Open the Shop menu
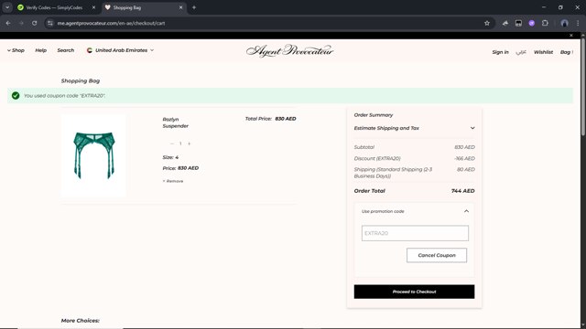The width and height of the screenshot is (586, 329). 16,50
